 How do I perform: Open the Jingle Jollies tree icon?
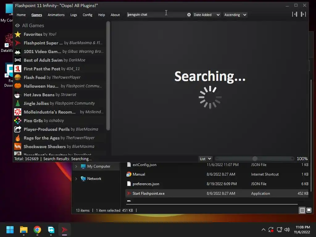18,103
